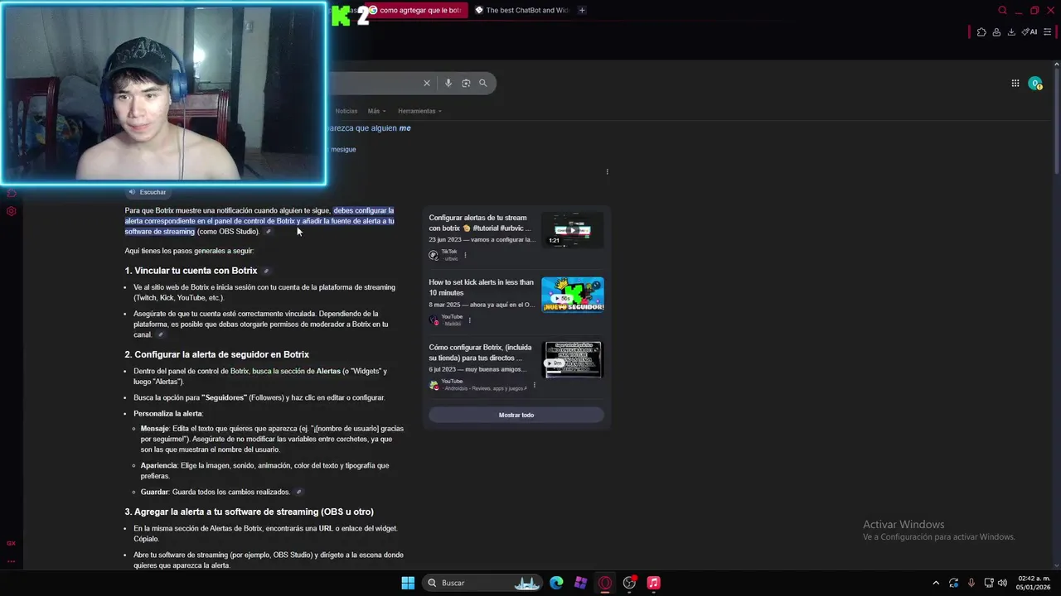Open sidebar more options dots
This screenshot has width=1061, height=596.
pyautogui.click(x=12, y=560)
